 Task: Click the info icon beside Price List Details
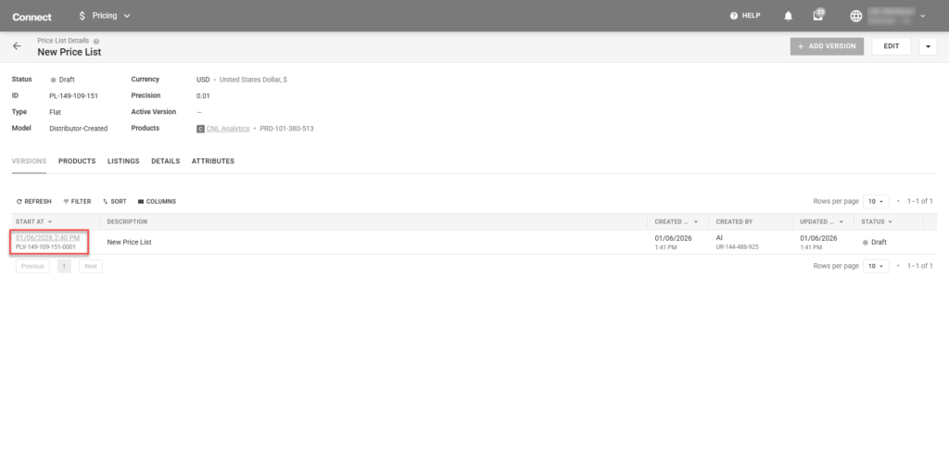pyautogui.click(x=96, y=41)
